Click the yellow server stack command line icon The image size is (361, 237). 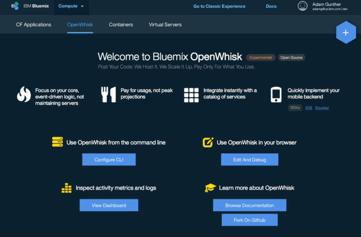[x=57, y=142]
